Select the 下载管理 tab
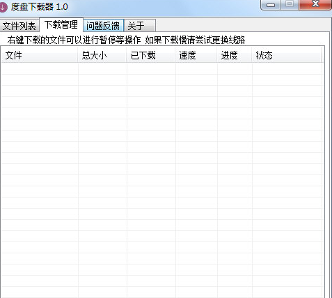This screenshot has height=298, width=332. pyautogui.click(x=61, y=24)
